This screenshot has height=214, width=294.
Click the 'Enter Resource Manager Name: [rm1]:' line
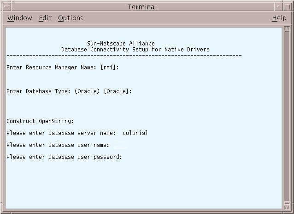point(63,68)
